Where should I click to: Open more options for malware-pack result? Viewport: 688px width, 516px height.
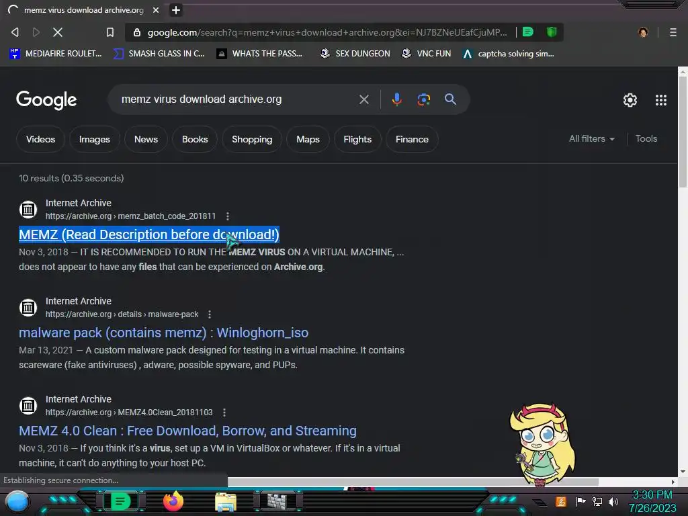tap(210, 314)
